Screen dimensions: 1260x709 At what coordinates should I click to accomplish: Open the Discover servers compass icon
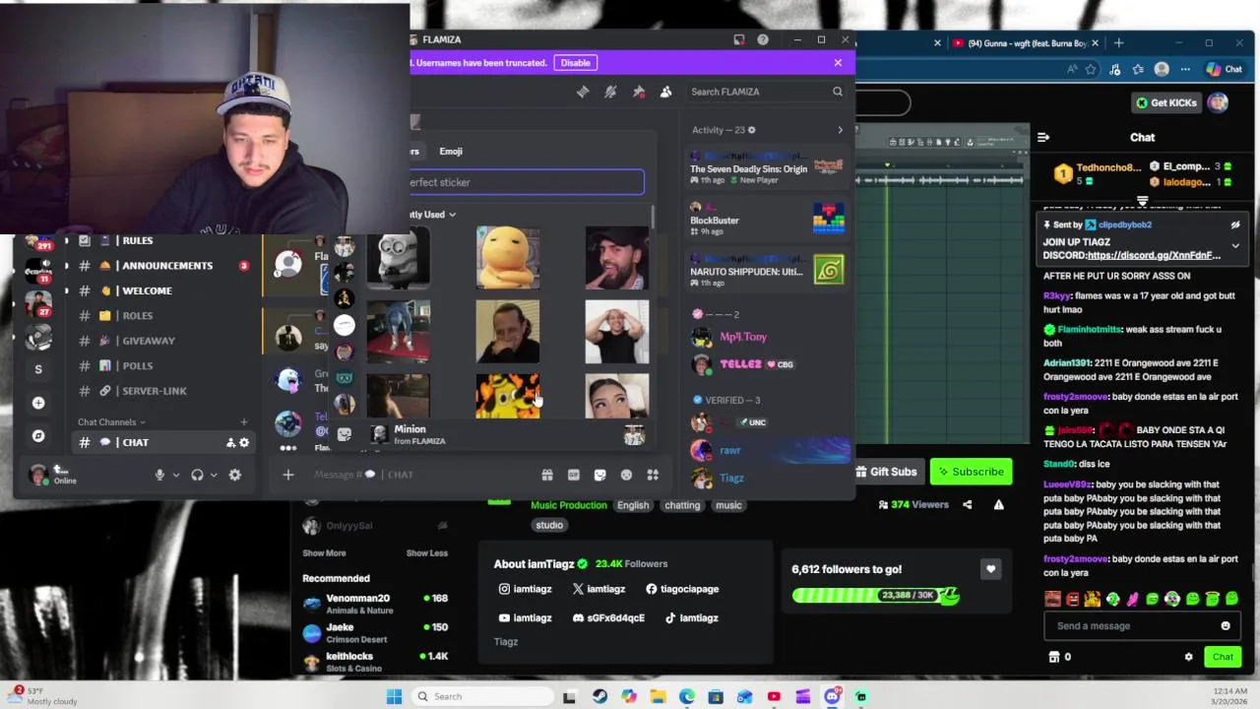point(38,435)
